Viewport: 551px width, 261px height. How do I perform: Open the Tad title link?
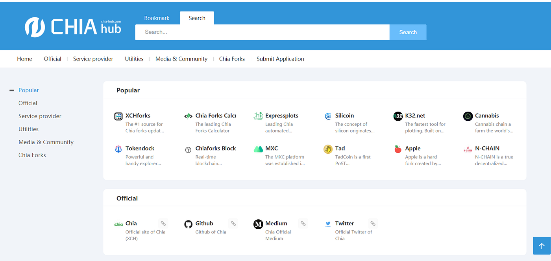(340, 148)
